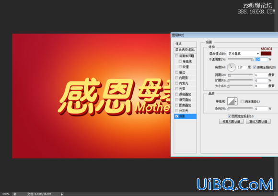Open the 等高线 contour picker arrow
The image size is (278, 196).
(236, 102)
